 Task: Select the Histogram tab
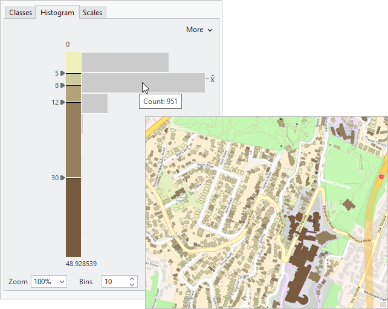[x=57, y=13]
